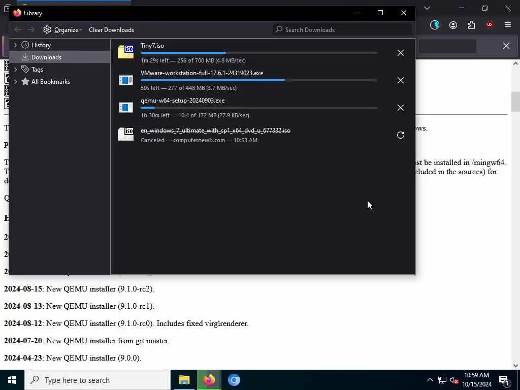Click the VMware-workstation download progress bar
Viewport: 520px width, 390px height.
[258, 80]
